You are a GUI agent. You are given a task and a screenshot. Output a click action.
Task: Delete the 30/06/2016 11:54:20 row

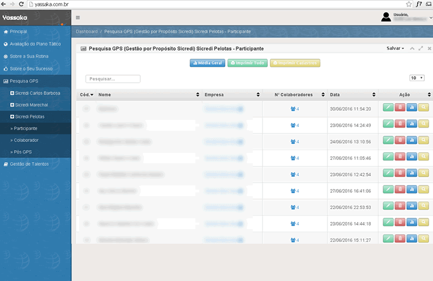point(400,108)
